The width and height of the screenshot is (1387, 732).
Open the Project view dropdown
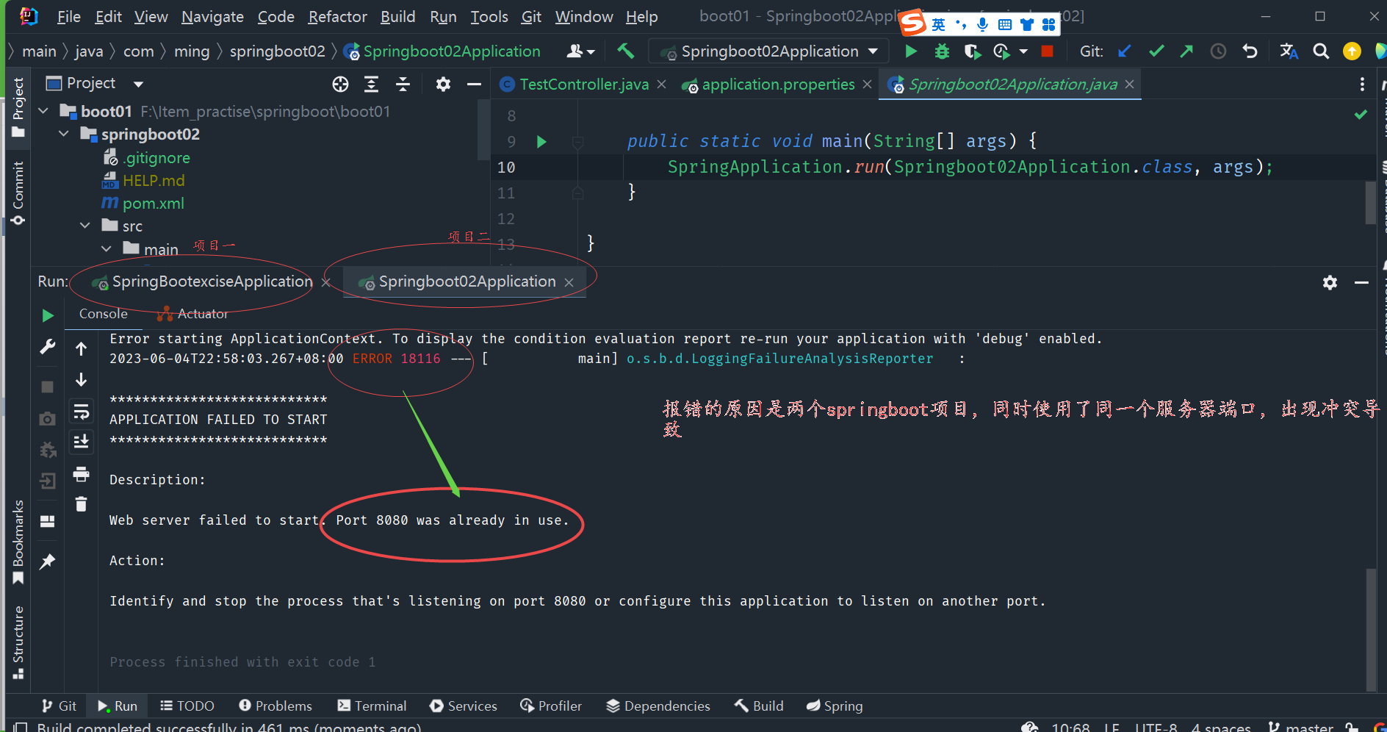[139, 84]
